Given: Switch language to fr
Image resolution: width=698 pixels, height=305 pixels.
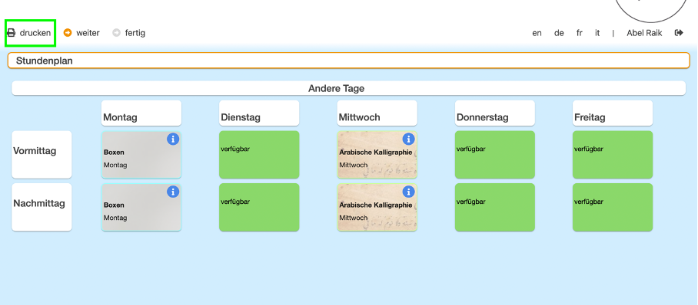Looking at the screenshot, I should [579, 33].
